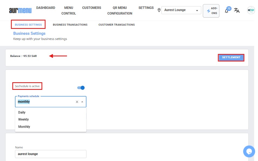Click the Add-ons lightning bolt icon
Screen dimensions: 258x161
208,11
